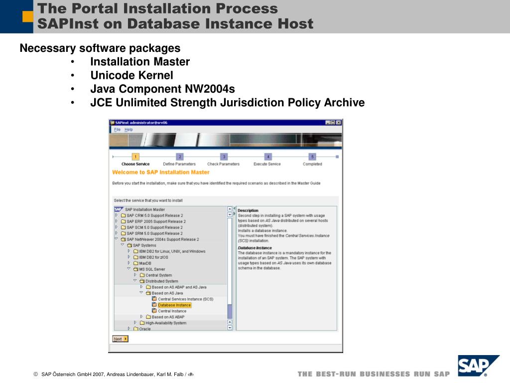Click the Next button

[121, 339]
